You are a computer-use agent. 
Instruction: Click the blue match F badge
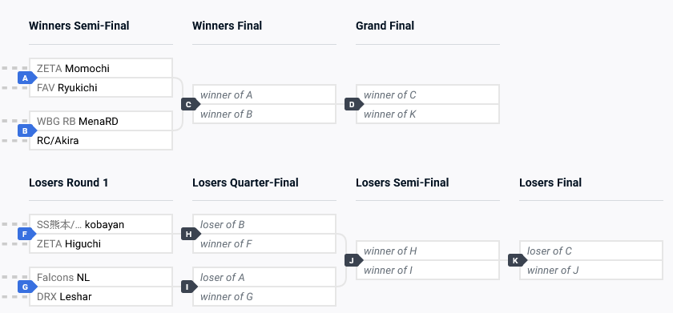tap(26, 234)
